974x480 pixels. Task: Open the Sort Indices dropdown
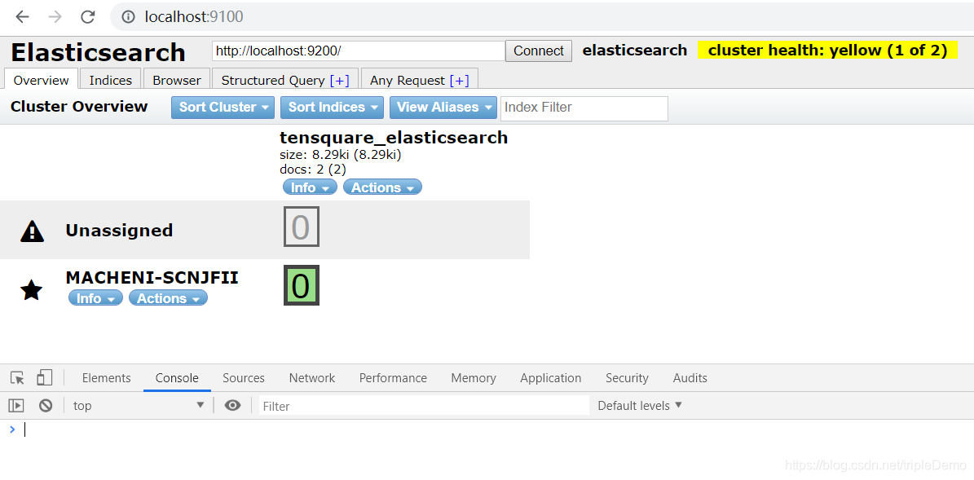point(333,107)
